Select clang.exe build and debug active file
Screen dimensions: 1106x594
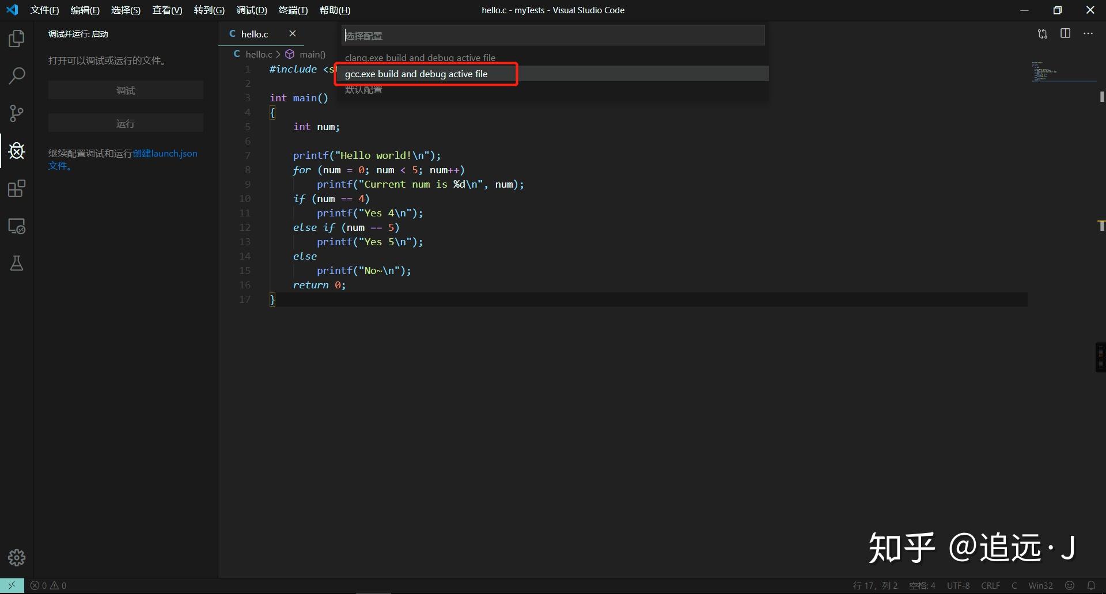point(419,57)
